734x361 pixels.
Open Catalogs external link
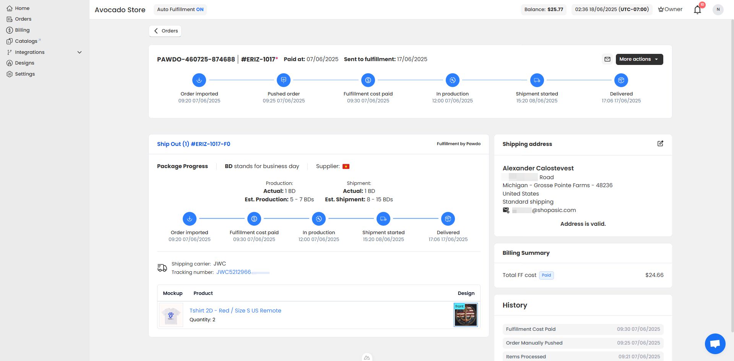tap(23, 41)
